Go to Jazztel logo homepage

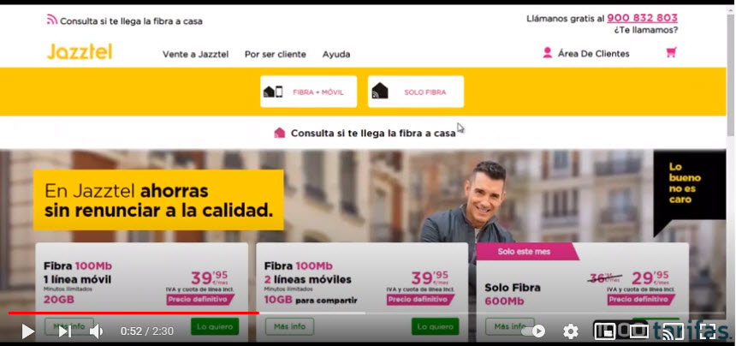pos(80,51)
